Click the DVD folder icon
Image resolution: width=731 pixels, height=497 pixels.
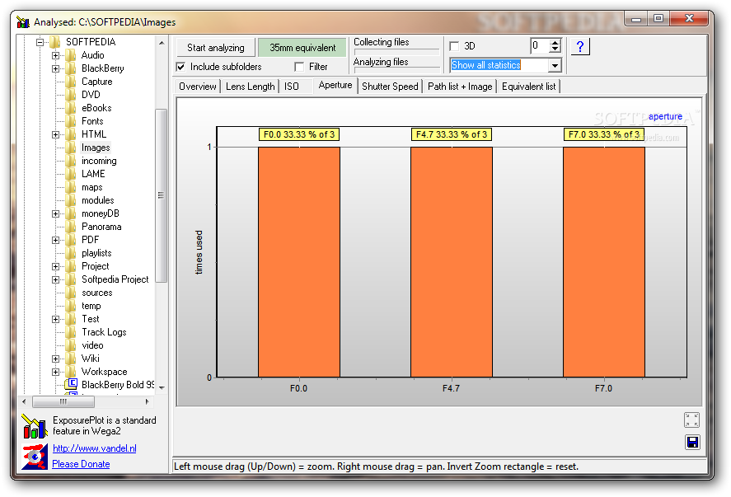coord(71,95)
